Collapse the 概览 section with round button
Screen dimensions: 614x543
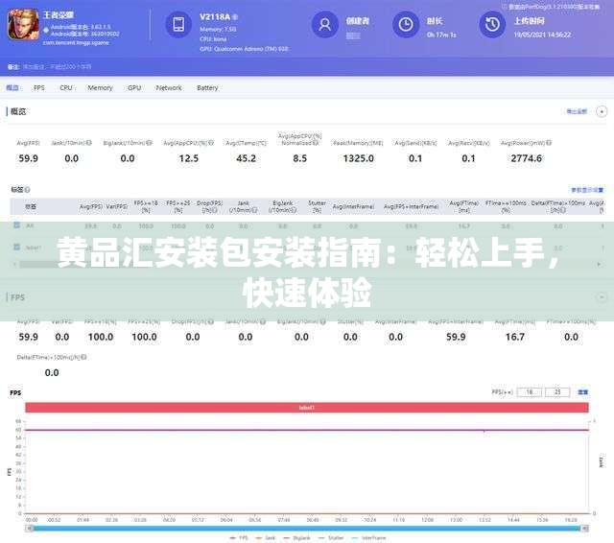point(602,111)
